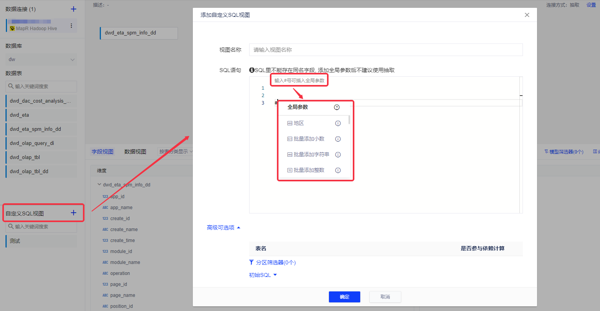Click the 视图名称 input field
The image size is (600, 311).
point(385,50)
